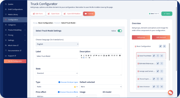The image size is (180, 98).
Task: Click the Label field with Select Truck Model
Action: 57,56
